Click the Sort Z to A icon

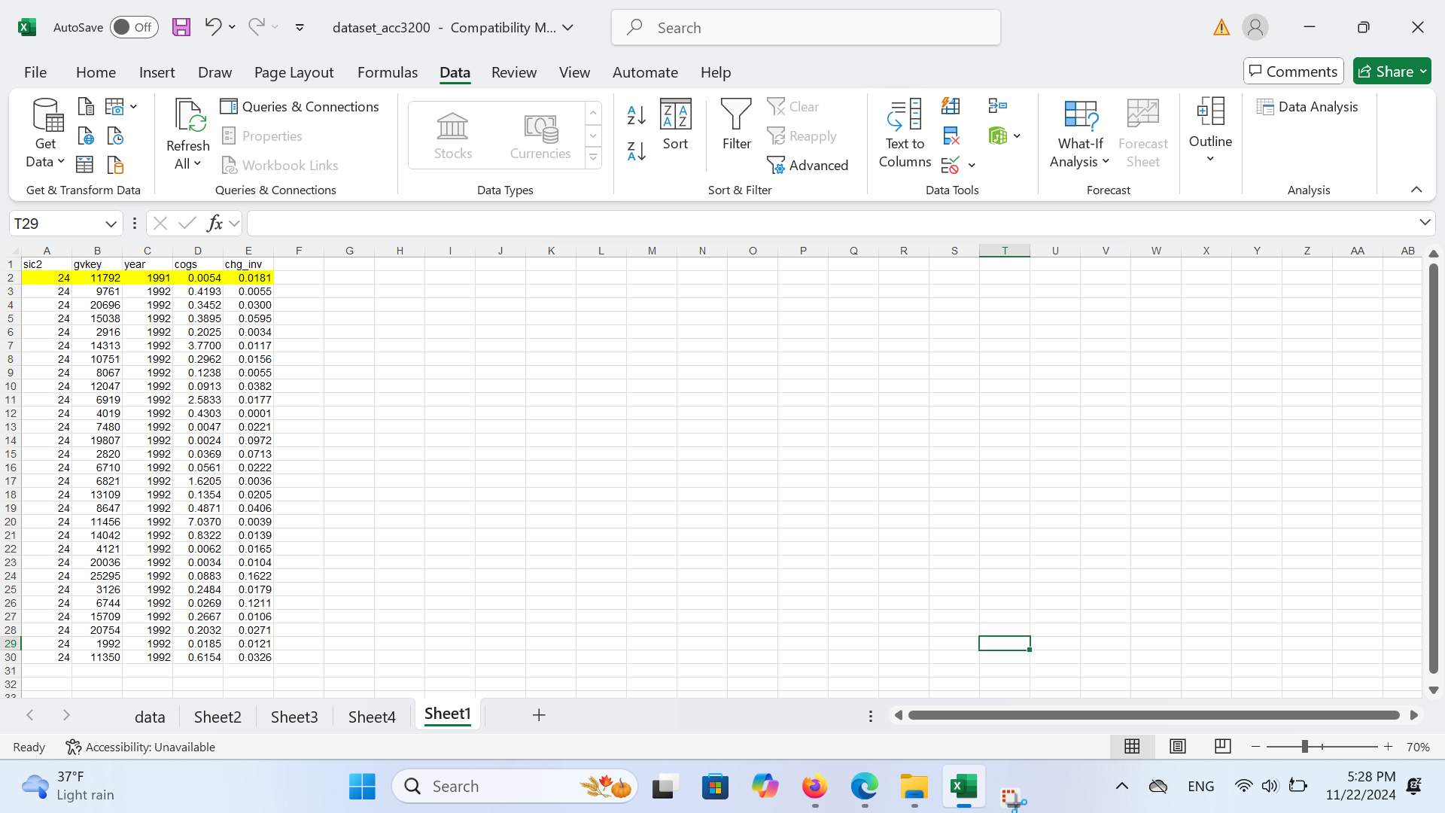click(x=636, y=151)
